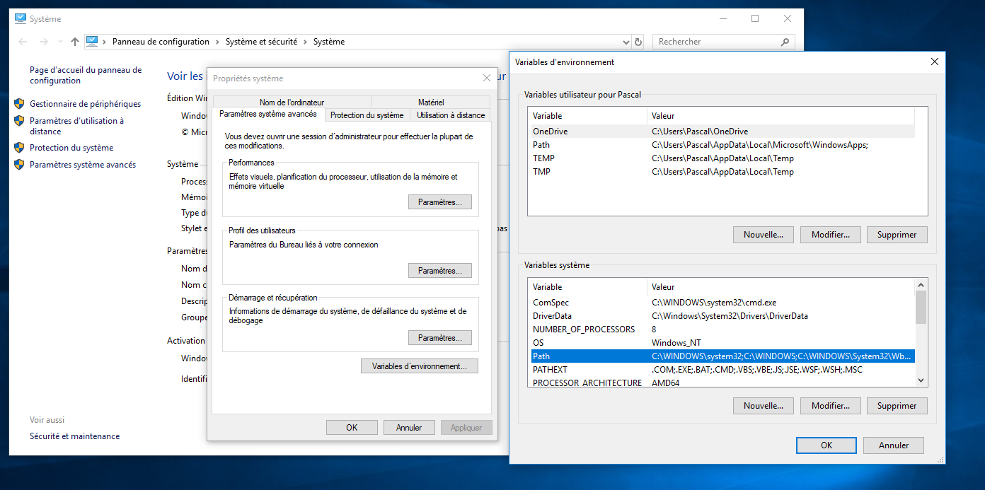Viewport: 985px width, 490px height.
Task: Click system variables scrollbar down arrow
Action: pyautogui.click(x=921, y=380)
